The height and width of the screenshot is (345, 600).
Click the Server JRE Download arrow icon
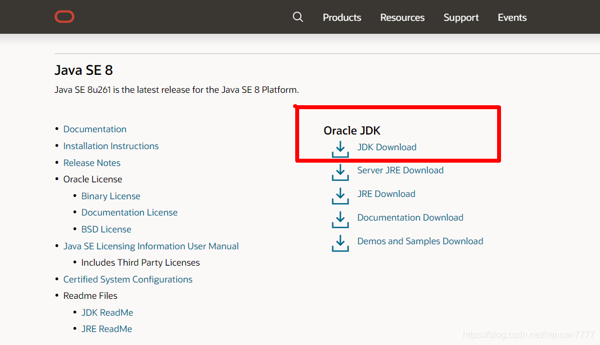coord(340,172)
